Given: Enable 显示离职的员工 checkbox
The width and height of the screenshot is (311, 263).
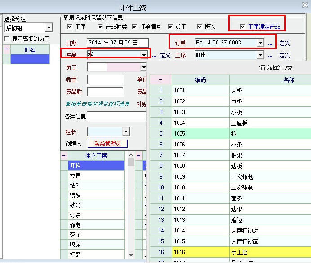Looking at the screenshot, I should coord(7,39).
